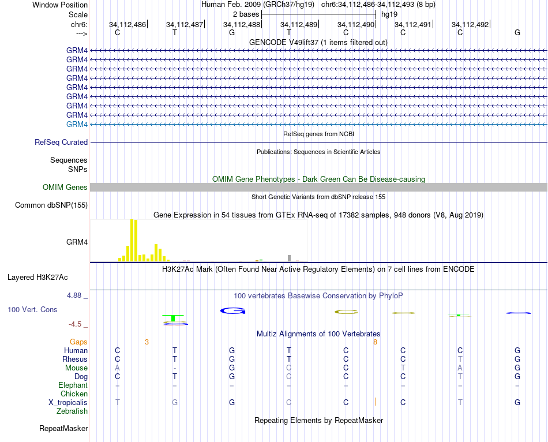This screenshot has height=442, width=548.
Task: Open the RefSeq Curated track label
Action: pos(61,143)
